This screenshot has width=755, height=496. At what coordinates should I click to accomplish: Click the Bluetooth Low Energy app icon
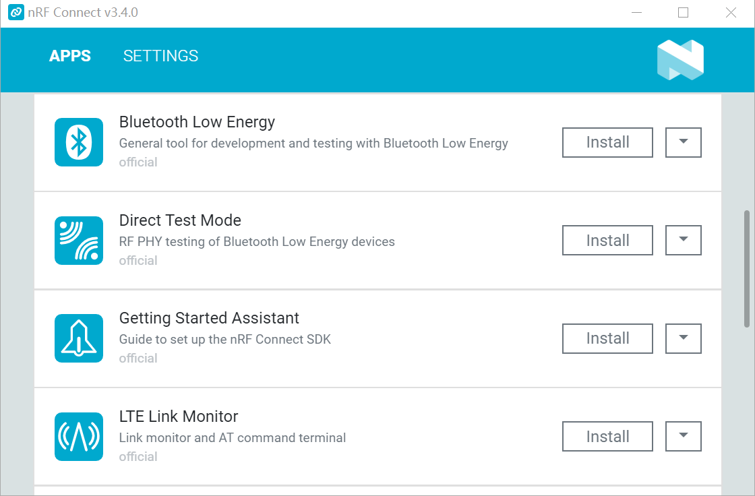79,142
